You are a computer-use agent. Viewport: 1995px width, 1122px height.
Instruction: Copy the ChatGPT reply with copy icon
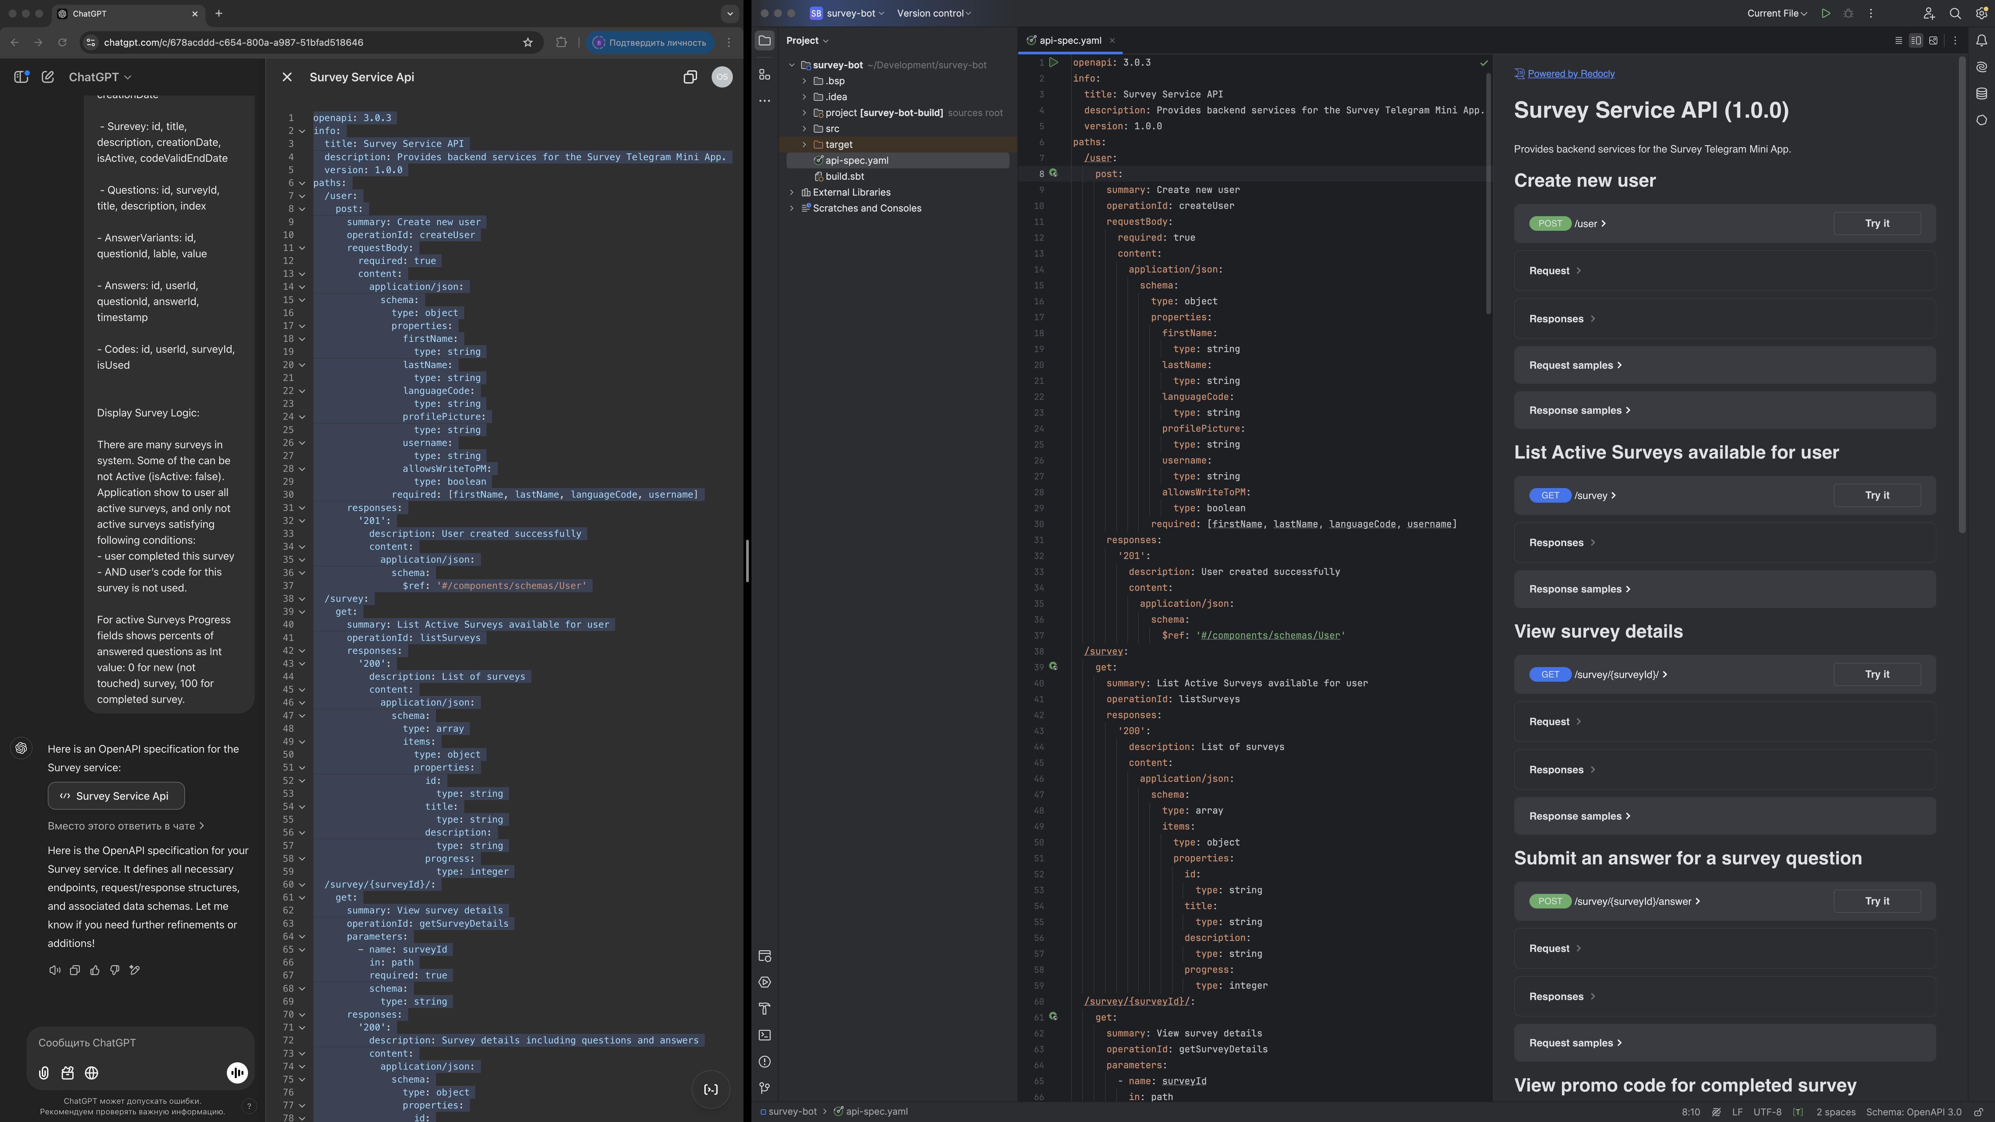click(75, 970)
